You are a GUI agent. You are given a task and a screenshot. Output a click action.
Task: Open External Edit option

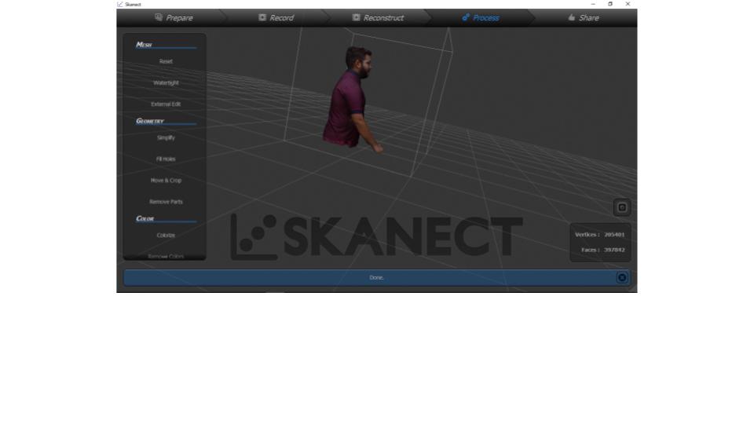tap(166, 104)
